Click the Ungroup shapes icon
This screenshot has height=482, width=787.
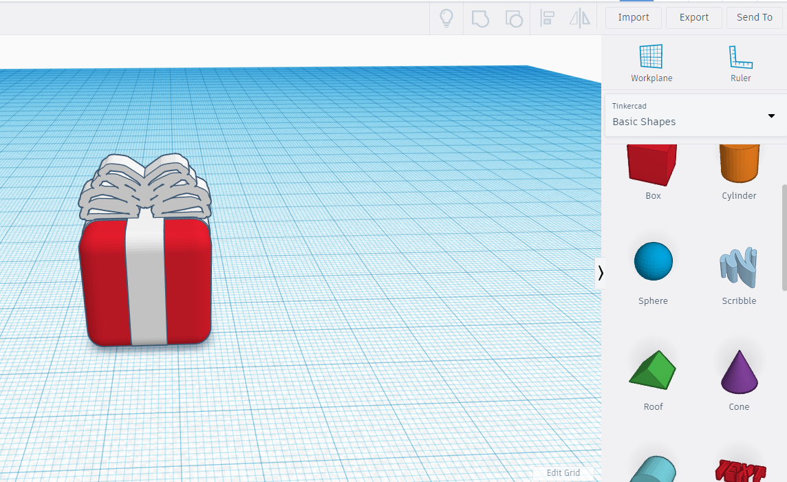513,19
